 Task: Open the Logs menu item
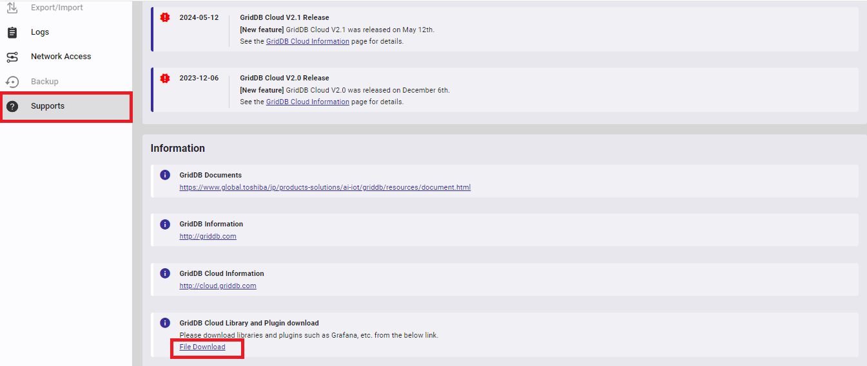click(40, 32)
